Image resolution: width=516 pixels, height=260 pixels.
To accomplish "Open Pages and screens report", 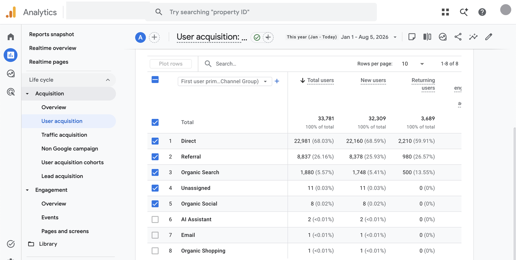I will point(65,231).
